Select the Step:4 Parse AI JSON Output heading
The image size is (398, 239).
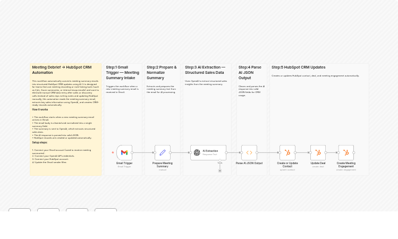coord(250,73)
